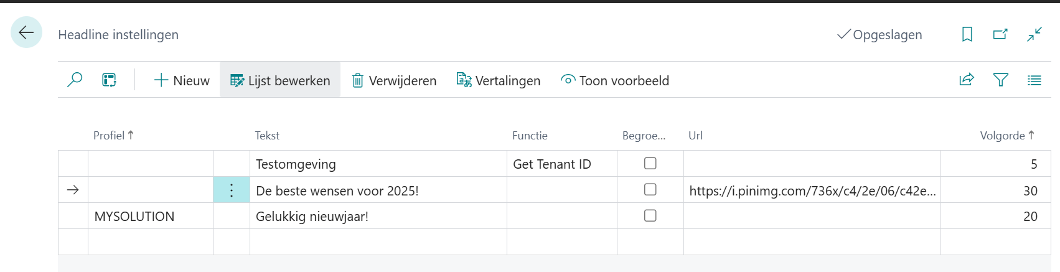Tick Begroe checkbox for Testomgeving row

tap(650, 164)
